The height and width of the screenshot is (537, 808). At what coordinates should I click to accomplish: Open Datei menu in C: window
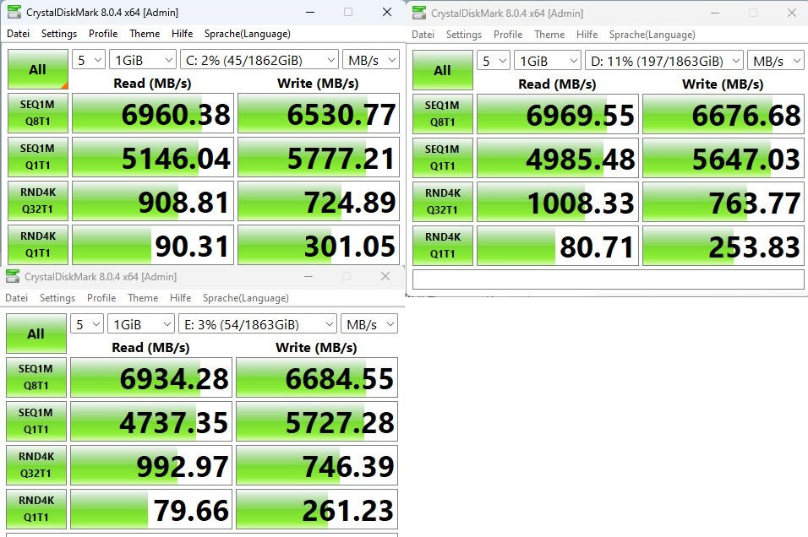pyautogui.click(x=18, y=34)
